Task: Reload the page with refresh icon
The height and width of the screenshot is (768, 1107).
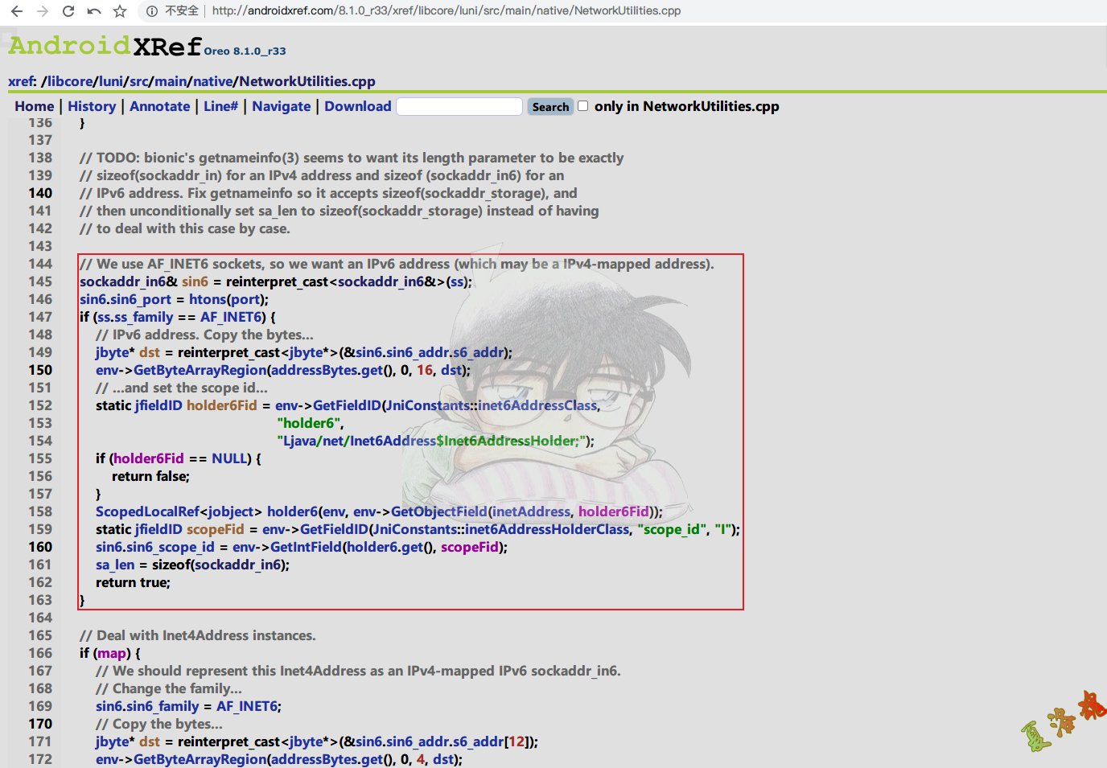Action: point(68,11)
